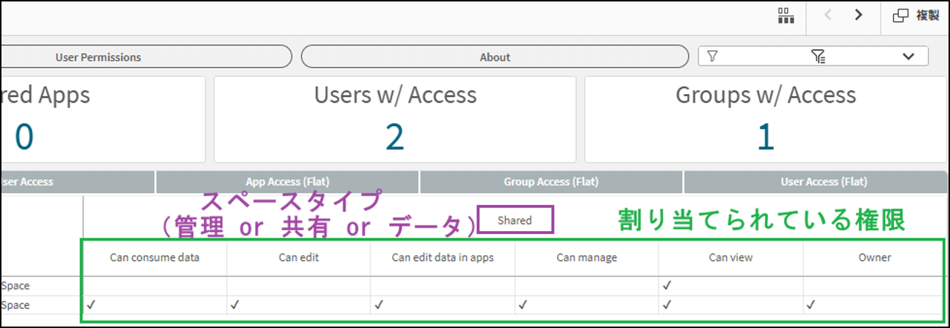Switch to User Access (Flat) tab
This screenshot has width=950, height=328.
coord(817,182)
